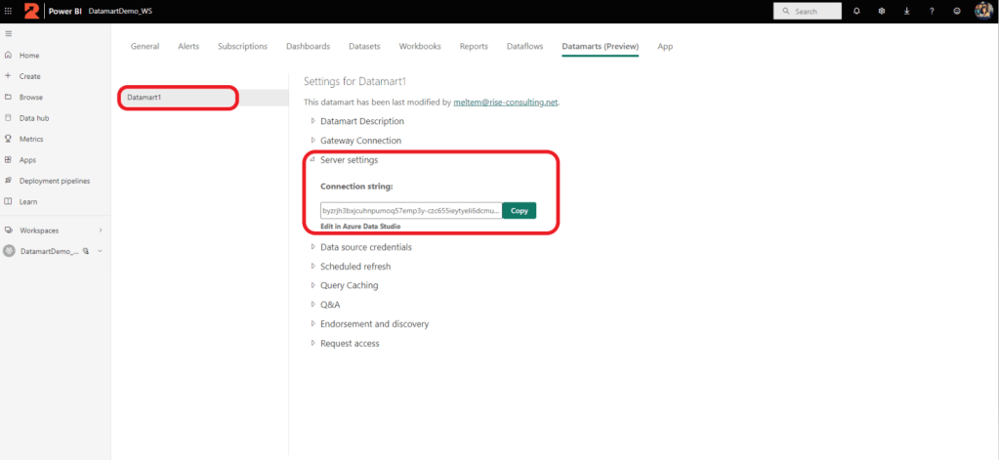
Task: Click the Copy connection string button
Action: (x=519, y=211)
